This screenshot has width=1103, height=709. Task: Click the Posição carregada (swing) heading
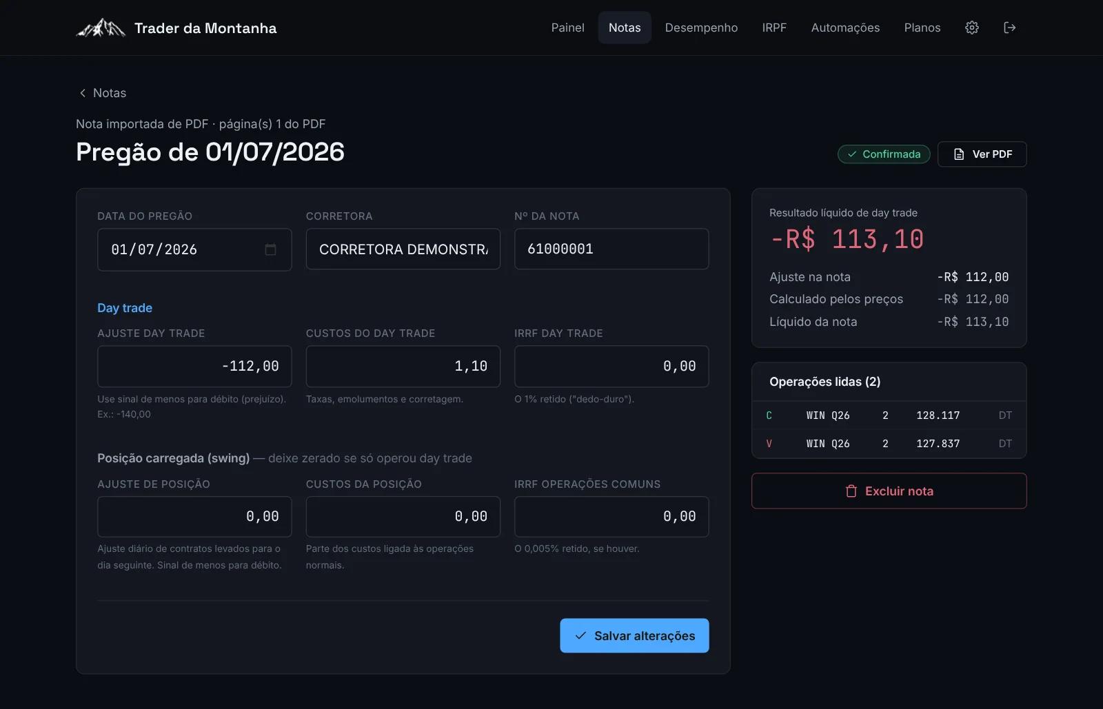tap(174, 458)
